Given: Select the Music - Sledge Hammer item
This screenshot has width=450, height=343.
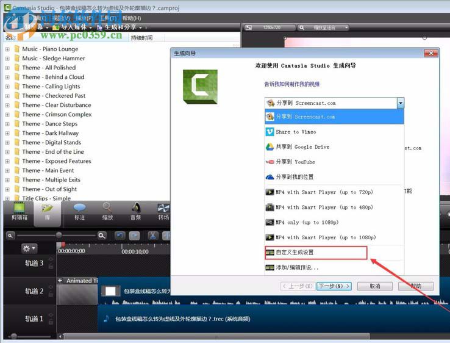Looking at the screenshot, I should (54, 59).
